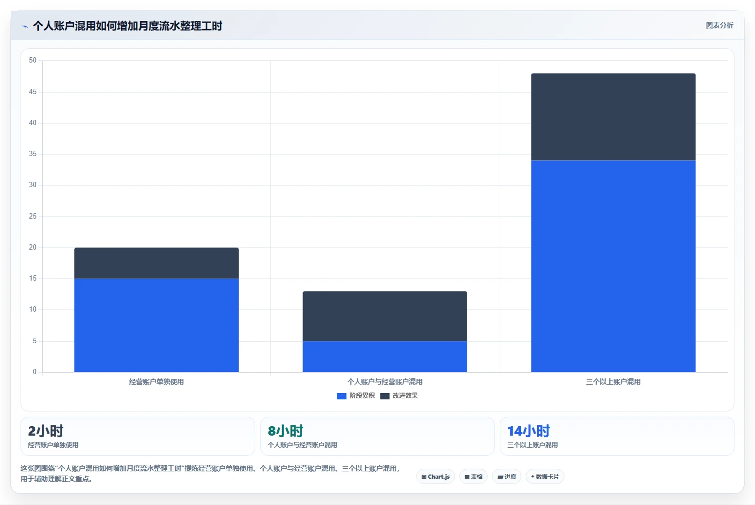The image size is (755, 505).
Task: Click the y-axis value 0
Action: pyautogui.click(x=35, y=372)
